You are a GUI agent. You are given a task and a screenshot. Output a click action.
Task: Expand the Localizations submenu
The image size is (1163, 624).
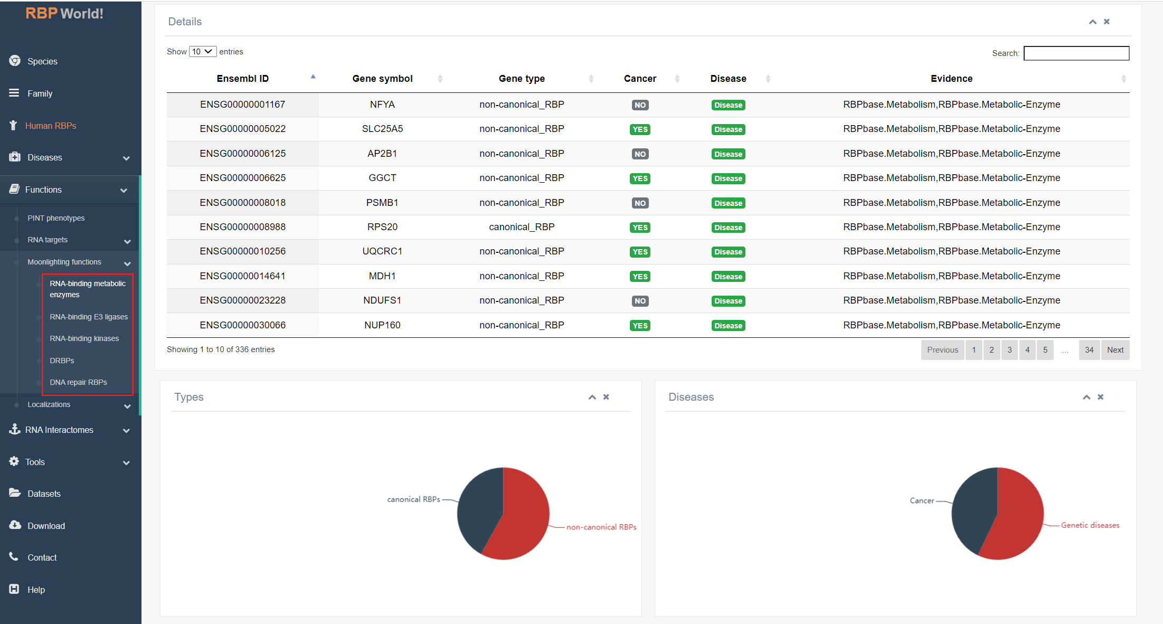pos(127,405)
